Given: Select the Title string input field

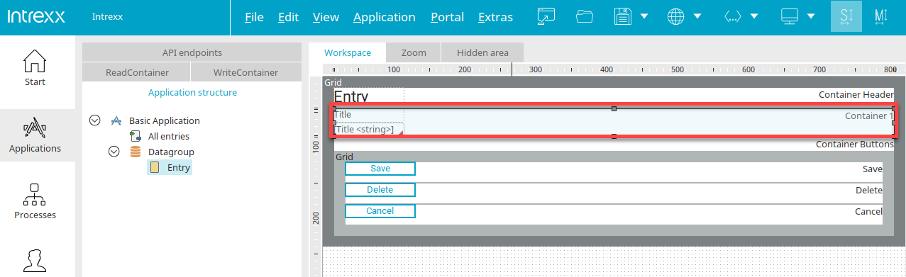Looking at the screenshot, I should point(369,129).
